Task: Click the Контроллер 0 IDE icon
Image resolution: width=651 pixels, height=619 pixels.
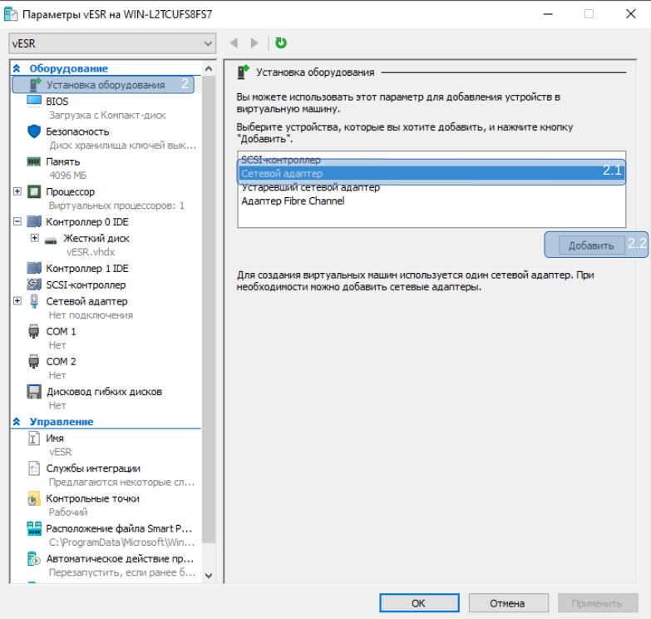Action: coord(34,222)
